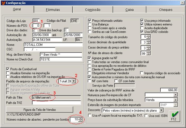
Task: Adjust Casas decimais da quantidade spinner
Action: [x=148, y=42]
